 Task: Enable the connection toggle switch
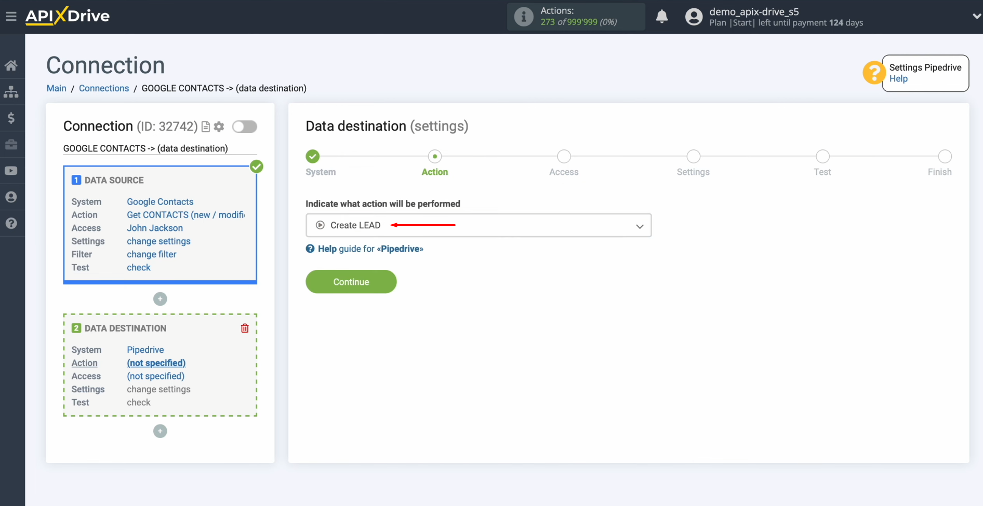click(244, 126)
